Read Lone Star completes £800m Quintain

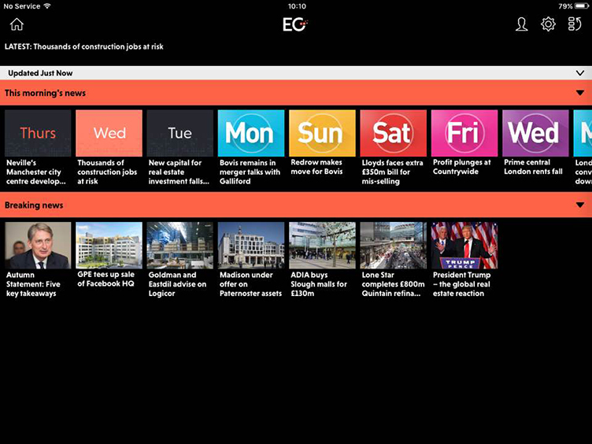click(x=393, y=284)
